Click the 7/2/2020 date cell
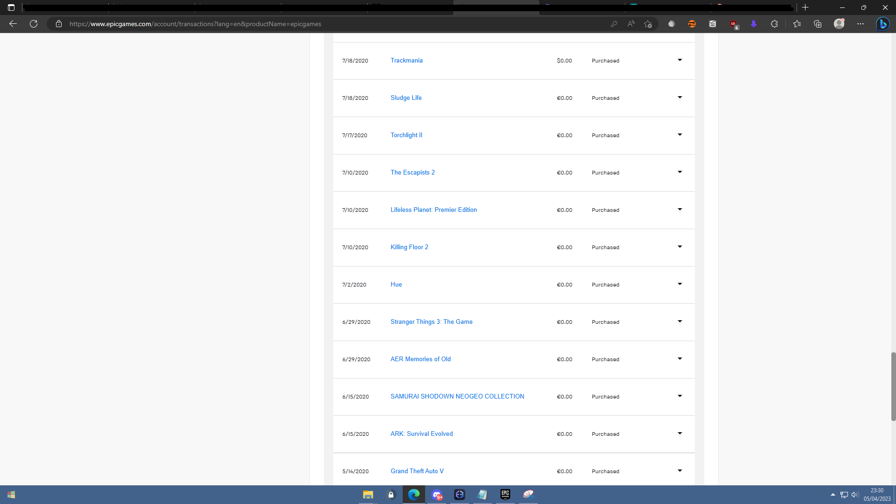The height and width of the screenshot is (504, 896). coord(354,285)
